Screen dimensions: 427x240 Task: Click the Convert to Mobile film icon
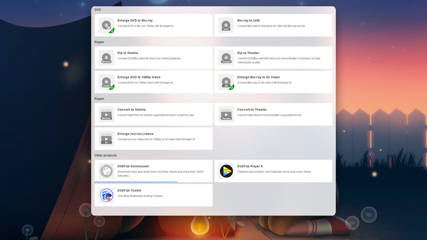tap(106, 114)
